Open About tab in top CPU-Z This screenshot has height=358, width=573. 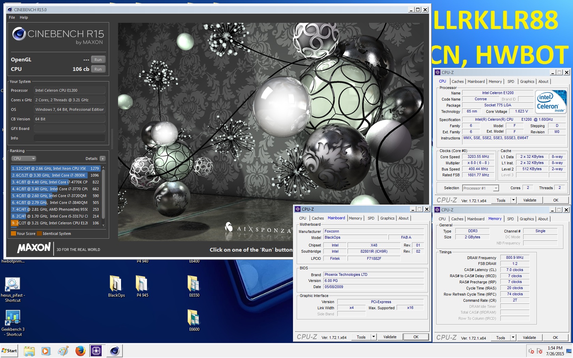(543, 81)
